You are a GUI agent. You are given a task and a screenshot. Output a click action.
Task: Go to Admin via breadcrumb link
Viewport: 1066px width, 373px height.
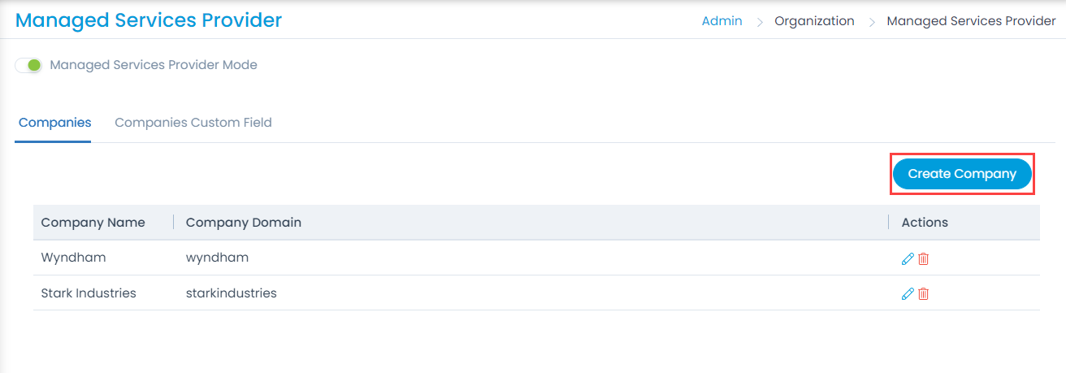[721, 21]
